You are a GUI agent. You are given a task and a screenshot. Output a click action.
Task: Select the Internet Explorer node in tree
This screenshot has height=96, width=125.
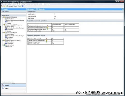click(x=10, y=45)
